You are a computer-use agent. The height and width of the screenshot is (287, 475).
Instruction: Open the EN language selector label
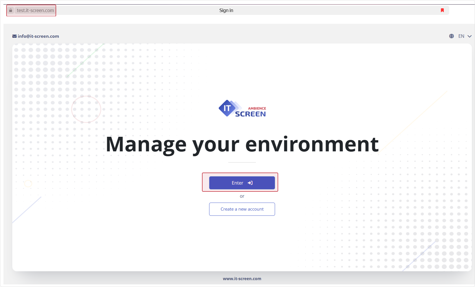point(461,36)
